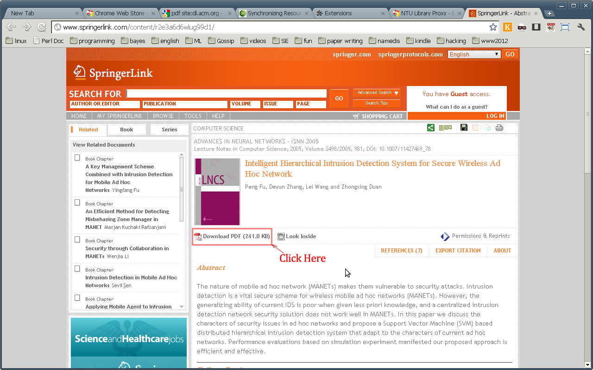
Task: Open the BROWSE menu item
Action: pos(163,116)
